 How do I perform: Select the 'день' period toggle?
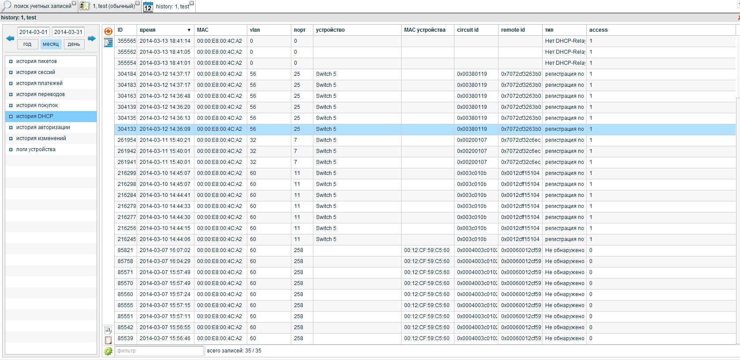click(x=74, y=44)
